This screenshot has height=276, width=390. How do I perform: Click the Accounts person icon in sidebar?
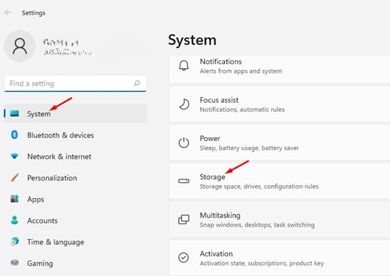tap(14, 220)
